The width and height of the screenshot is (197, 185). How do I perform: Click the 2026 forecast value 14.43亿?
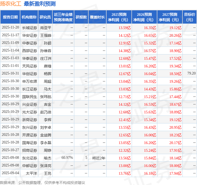(150, 89)
